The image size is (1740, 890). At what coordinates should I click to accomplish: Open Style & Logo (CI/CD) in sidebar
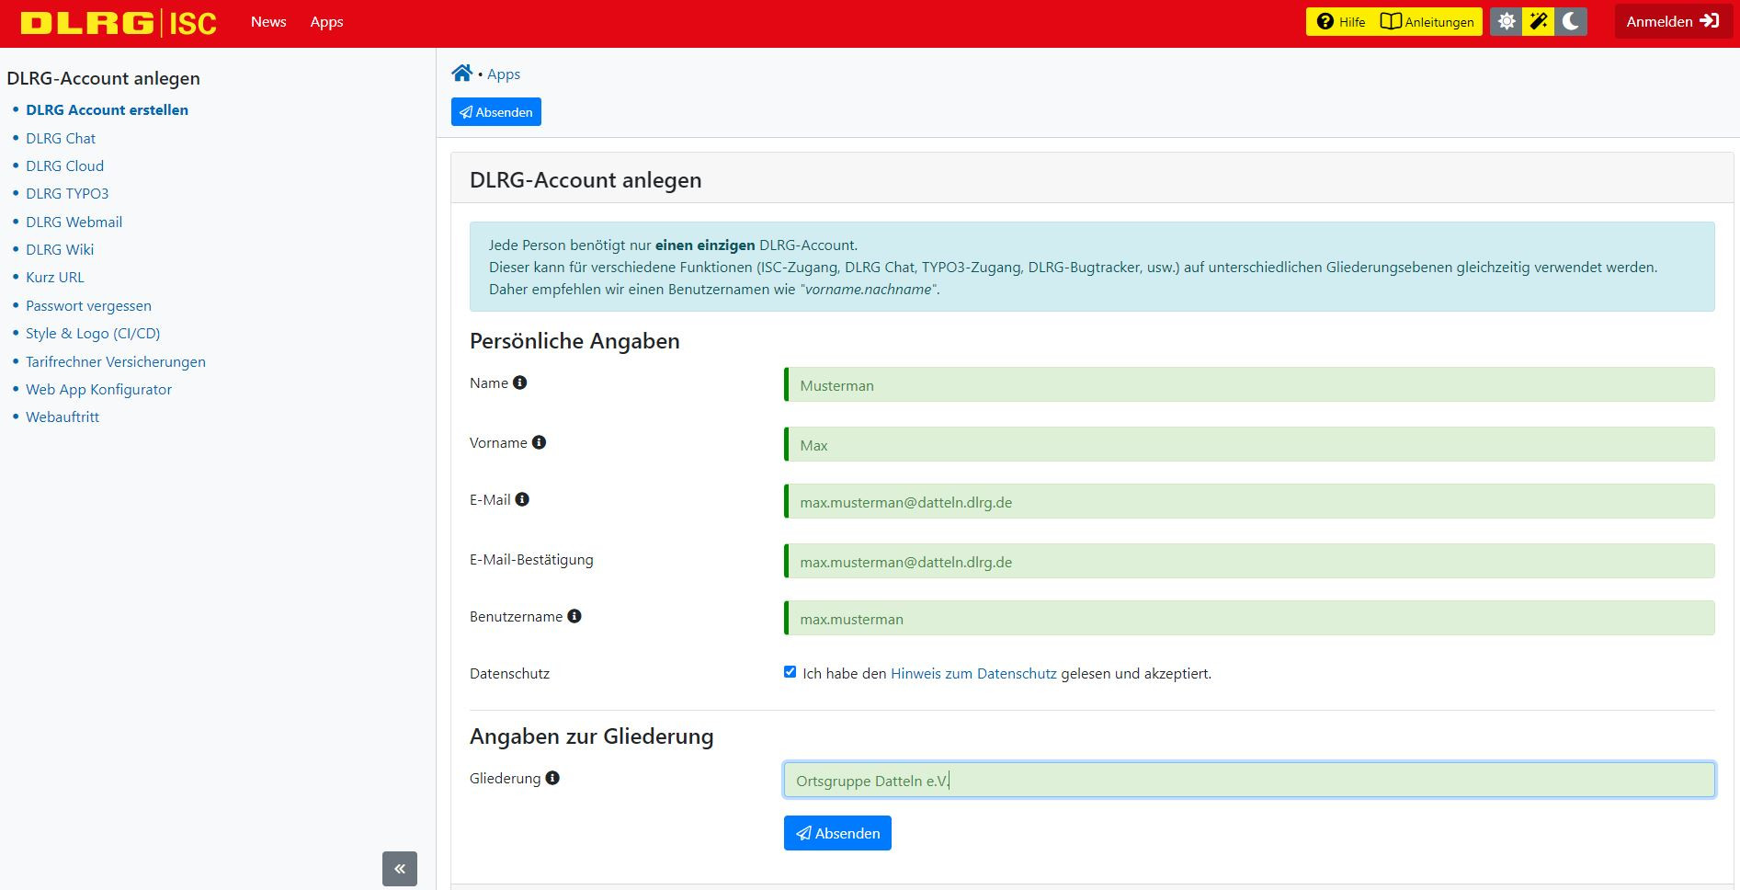[93, 333]
